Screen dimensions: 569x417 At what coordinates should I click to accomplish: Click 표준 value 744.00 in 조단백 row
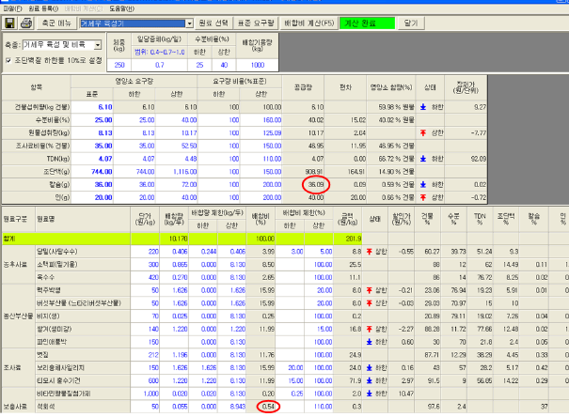point(92,172)
